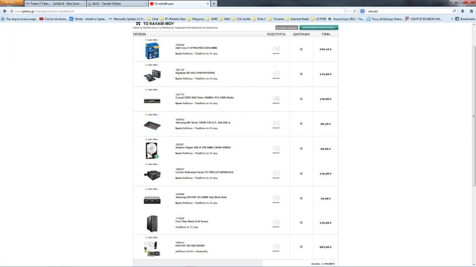
Task: Click the quantity field for Crucial DDR3 8GB
Action: point(276,98)
